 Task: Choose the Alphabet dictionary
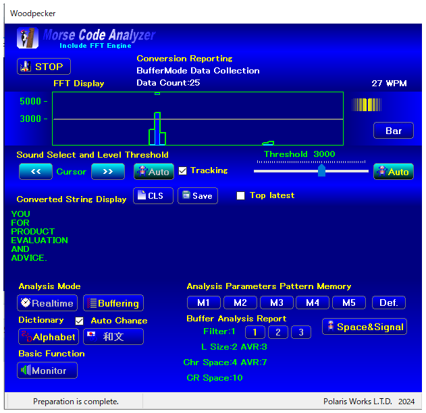click(x=47, y=336)
